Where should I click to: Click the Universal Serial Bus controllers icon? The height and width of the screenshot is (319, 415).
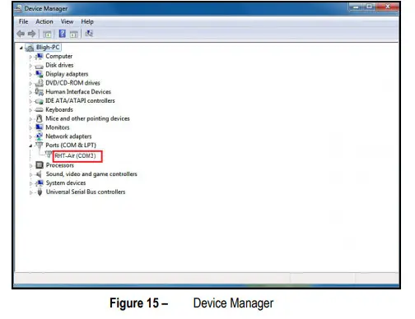point(40,192)
